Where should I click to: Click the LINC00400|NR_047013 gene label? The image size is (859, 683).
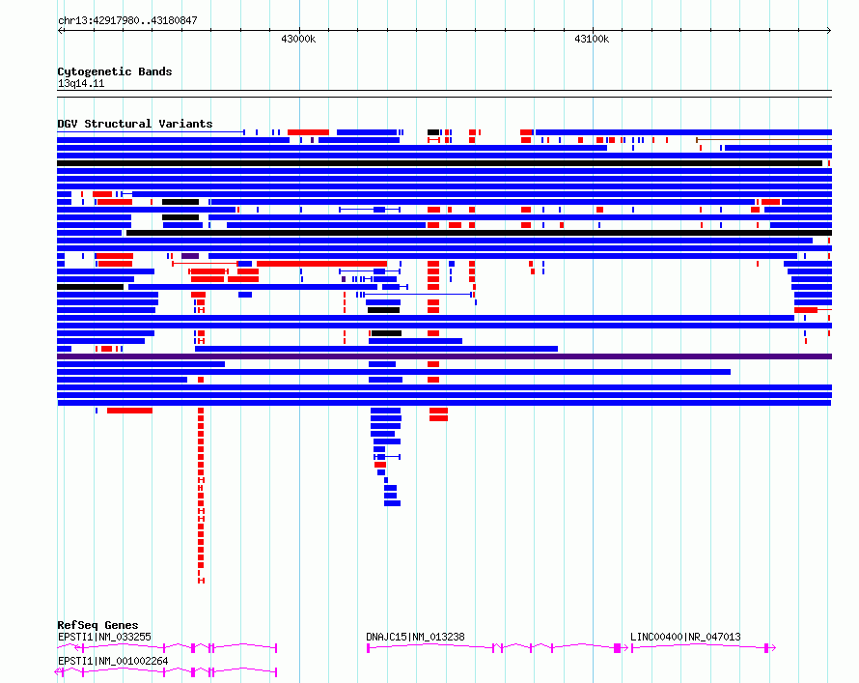click(685, 637)
